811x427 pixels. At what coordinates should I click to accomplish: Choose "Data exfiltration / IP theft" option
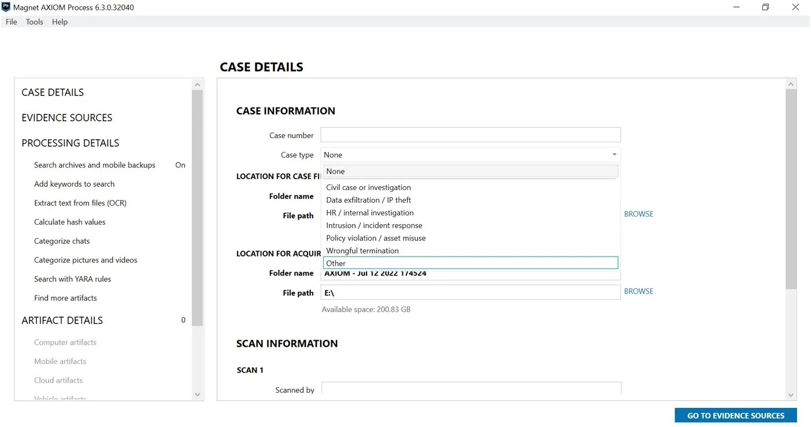[368, 199]
